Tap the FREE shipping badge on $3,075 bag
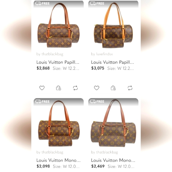The height and width of the screenshot is (172, 172). (97, 3)
